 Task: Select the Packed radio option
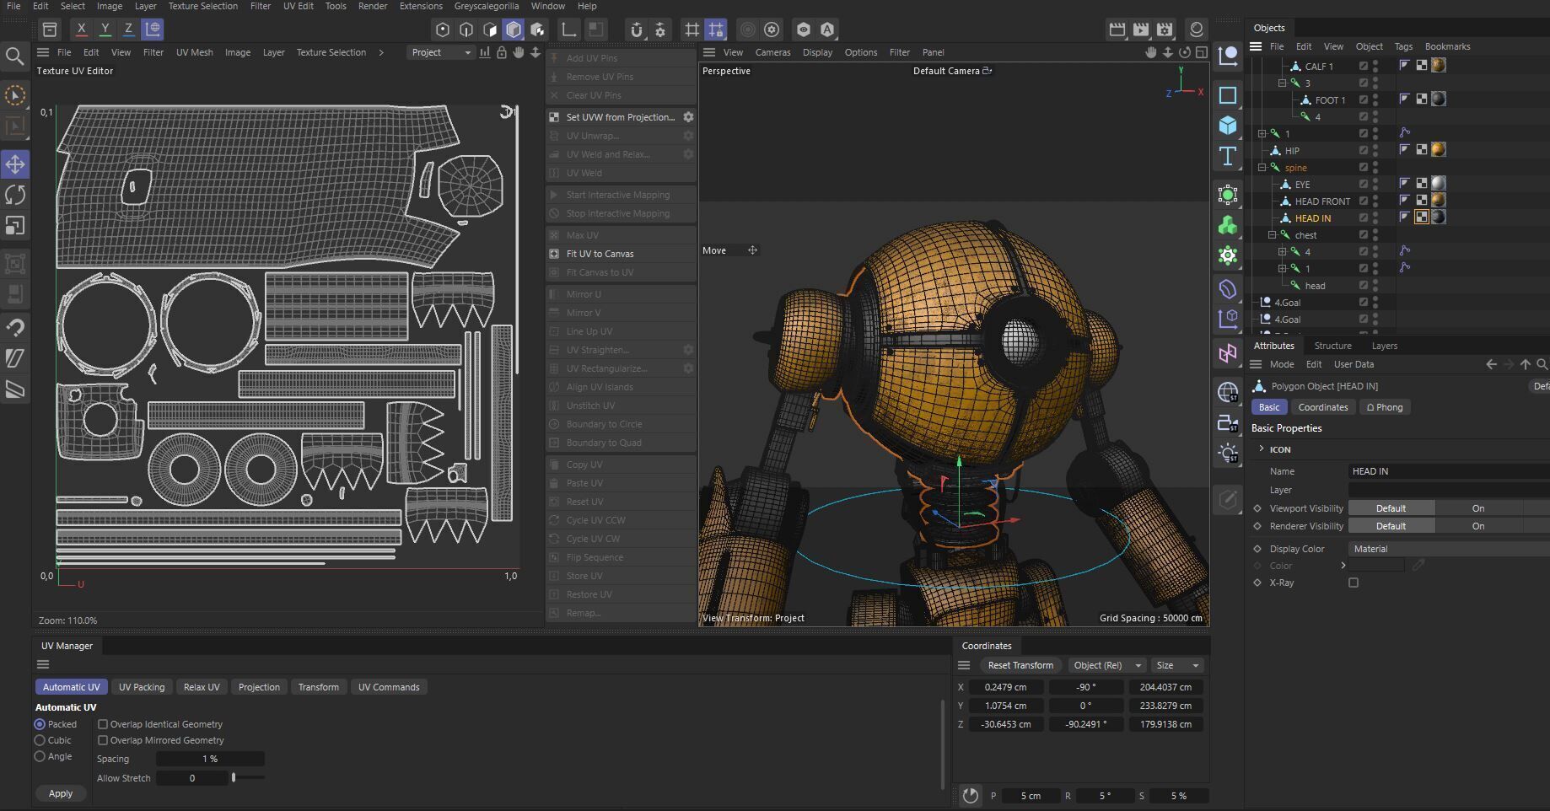click(40, 724)
